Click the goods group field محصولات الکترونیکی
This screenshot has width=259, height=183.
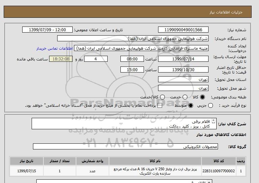(x=125, y=146)
